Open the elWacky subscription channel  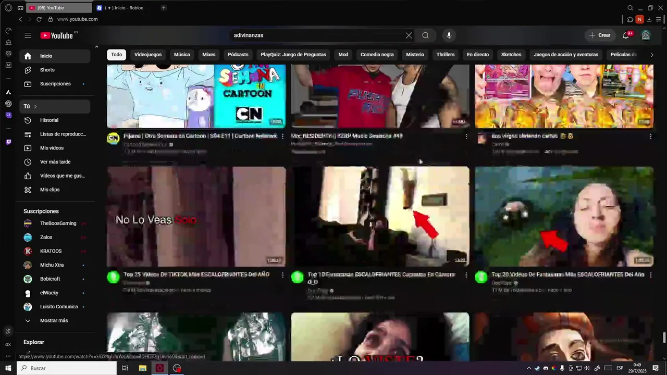55,293
